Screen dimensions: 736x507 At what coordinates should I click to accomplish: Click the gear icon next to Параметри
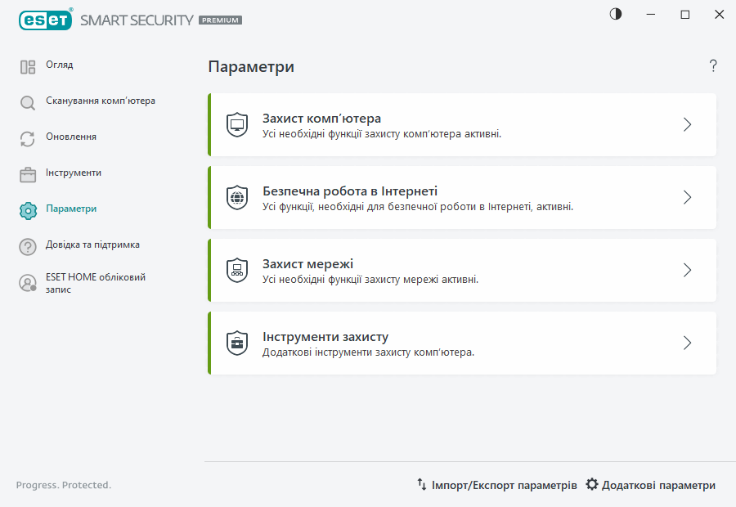pos(27,209)
